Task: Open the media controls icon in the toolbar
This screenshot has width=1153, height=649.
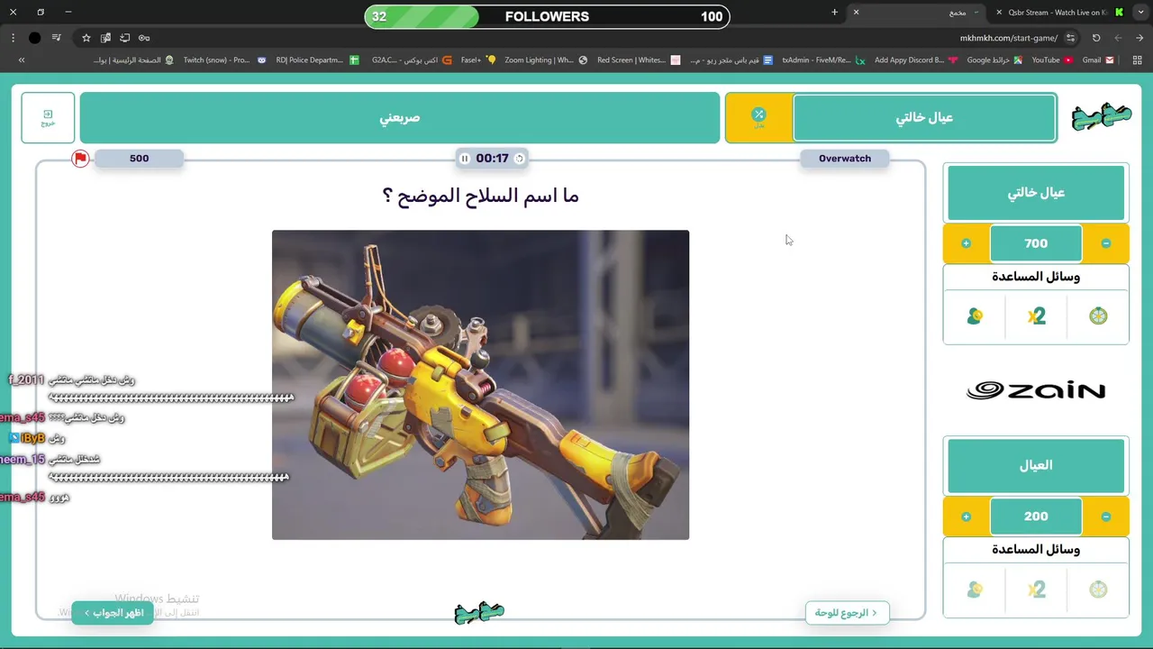Action: pyautogui.click(x=57, y=38)
